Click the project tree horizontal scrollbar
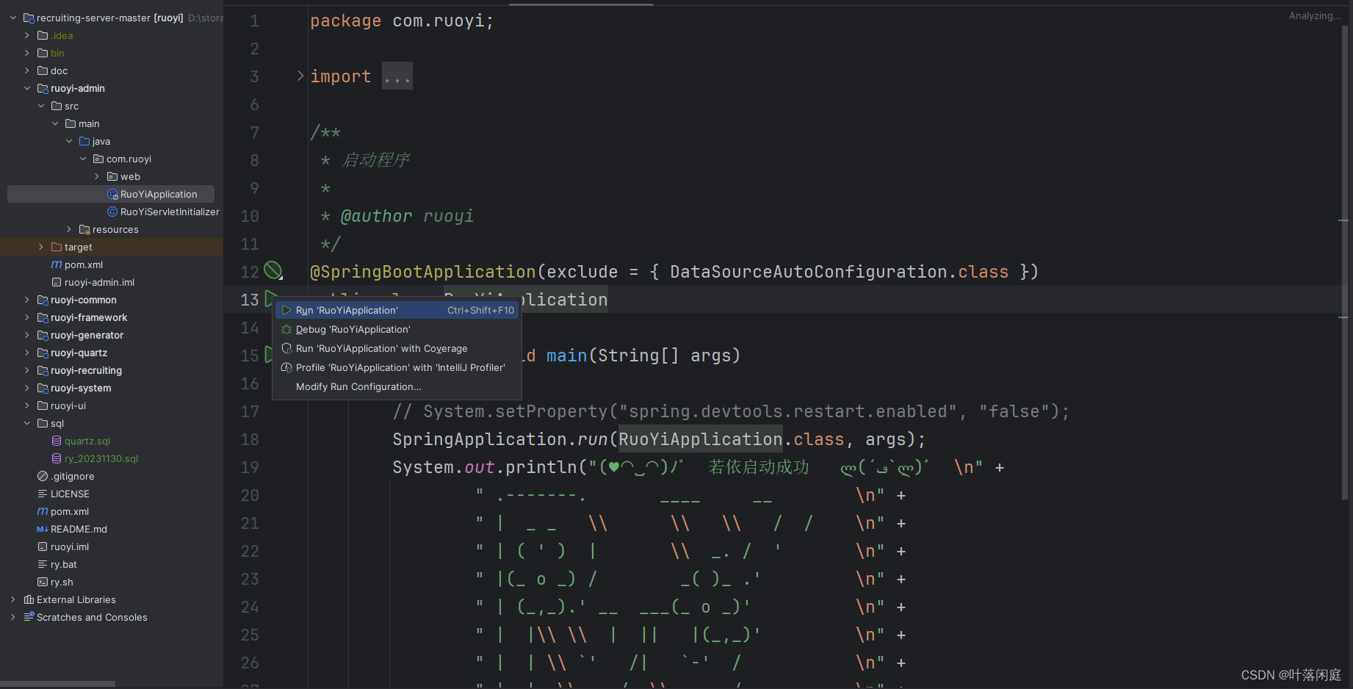Screen dimensions: 1353x689 pos(57,684)
